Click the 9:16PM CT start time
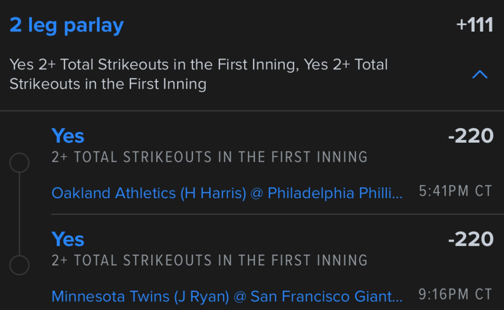 [455, 295]
